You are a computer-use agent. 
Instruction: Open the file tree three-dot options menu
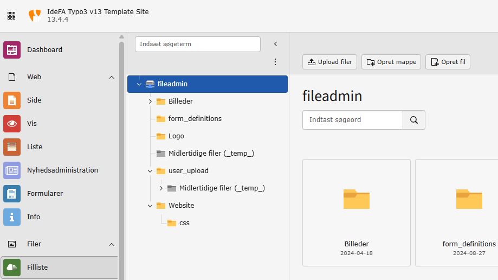275,62
